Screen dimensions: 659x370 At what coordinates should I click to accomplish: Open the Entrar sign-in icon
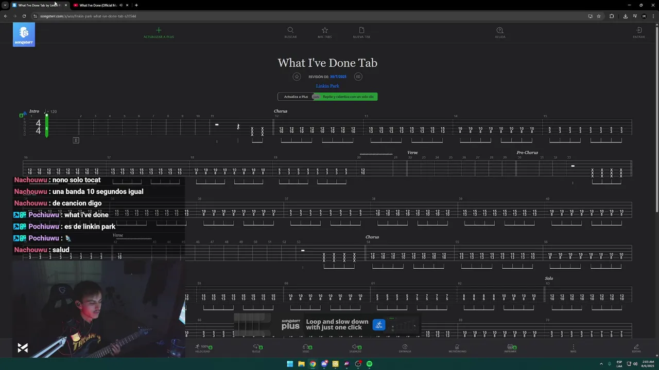point(638,33)
